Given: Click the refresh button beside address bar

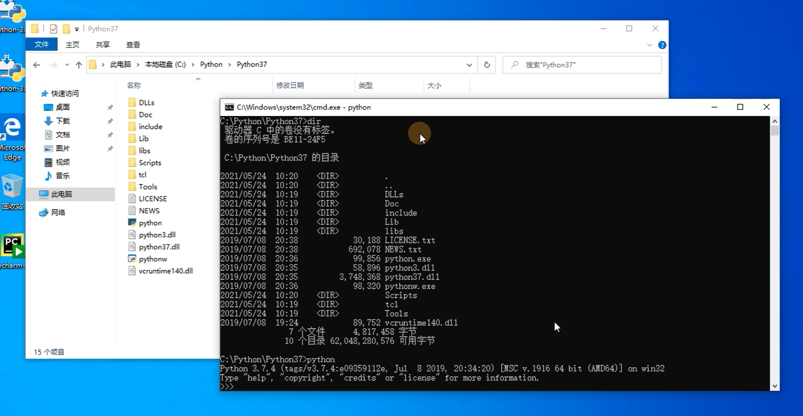Looking at the screenshot, I should click(487, 65).
